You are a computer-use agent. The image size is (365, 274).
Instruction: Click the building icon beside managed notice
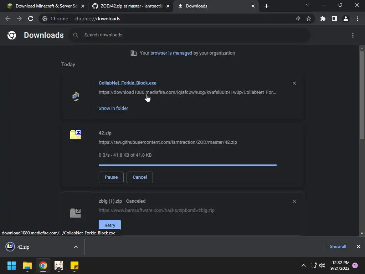point(134,53)
